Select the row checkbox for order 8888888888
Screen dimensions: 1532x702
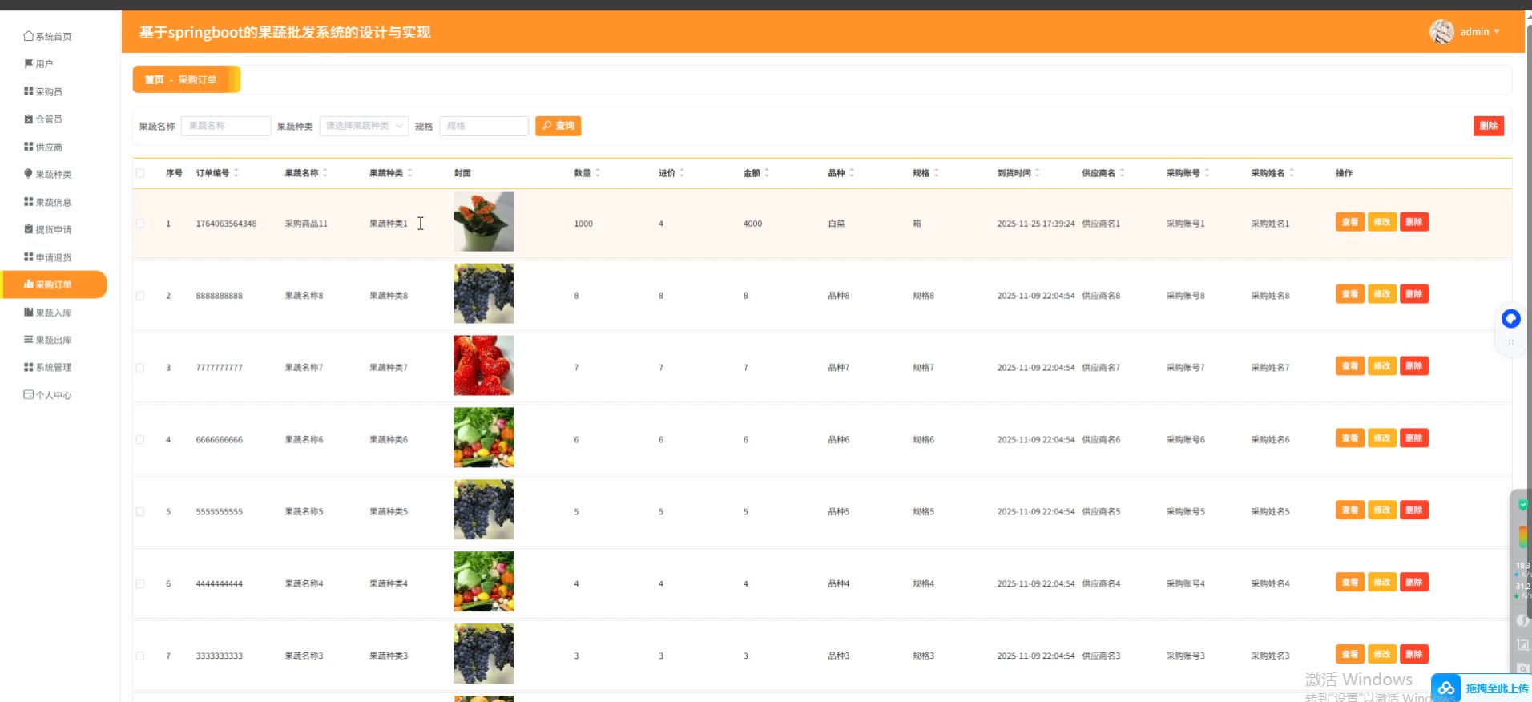pyautogui.click(x=140, y=296)
